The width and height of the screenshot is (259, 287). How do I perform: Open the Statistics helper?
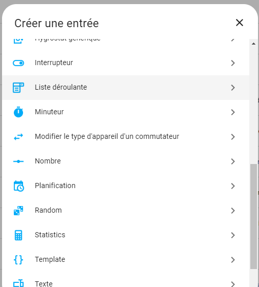coord(126,235)
